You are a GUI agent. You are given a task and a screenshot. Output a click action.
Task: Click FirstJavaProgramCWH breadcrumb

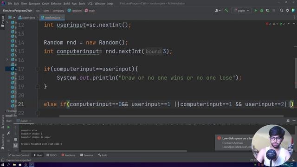point(18,11)
